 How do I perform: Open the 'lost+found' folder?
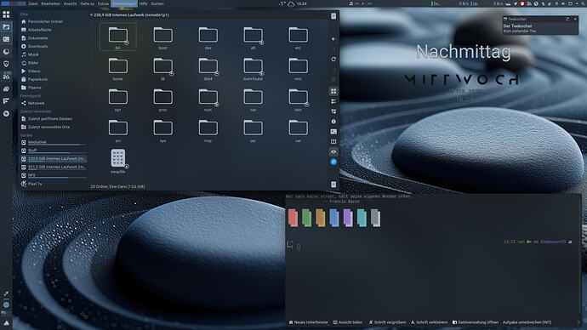[253, 69]
